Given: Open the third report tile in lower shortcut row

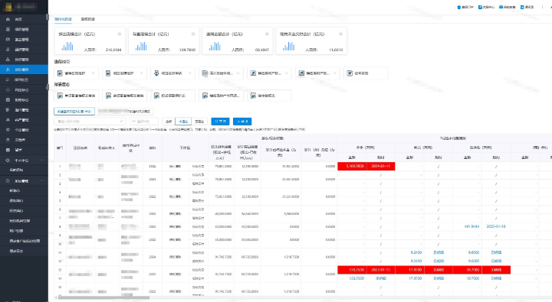Looking at the screenshot, I should (x=172, y=96).
